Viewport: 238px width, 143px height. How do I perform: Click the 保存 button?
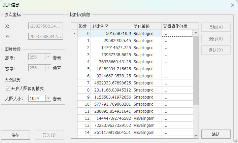[x=15, y=135]
